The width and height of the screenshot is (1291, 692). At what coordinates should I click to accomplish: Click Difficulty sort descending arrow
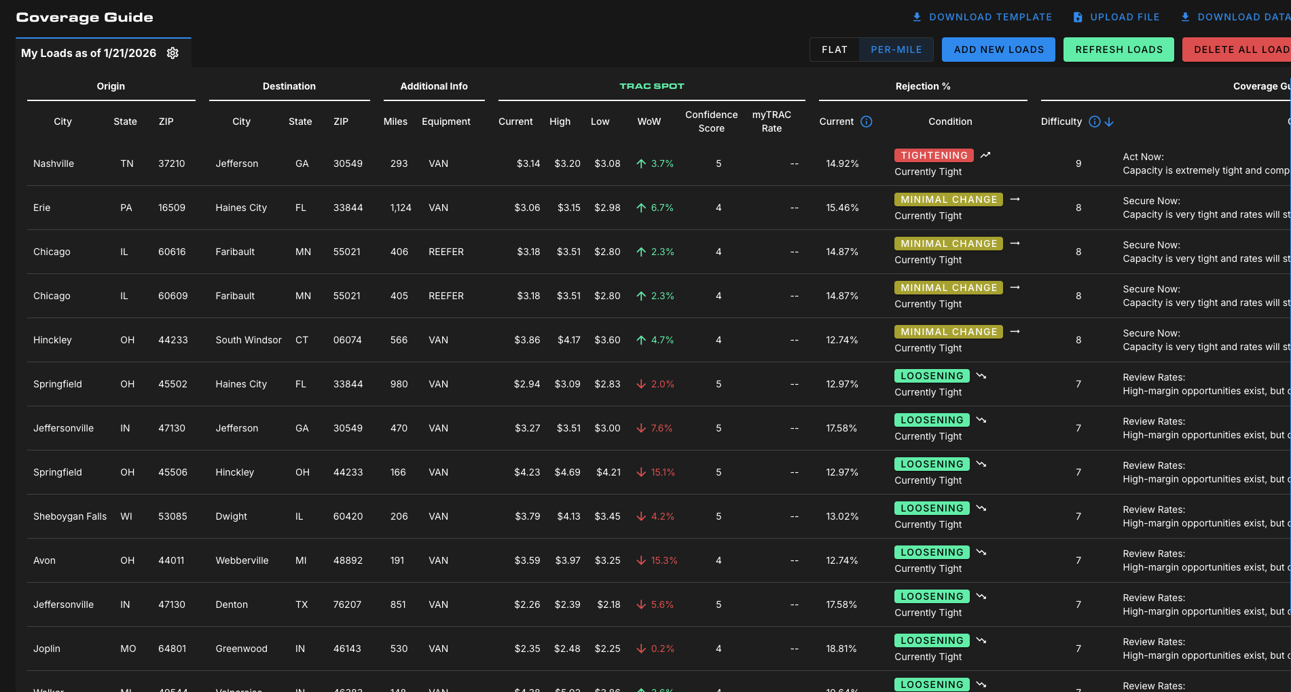[x=1109, y=122]
